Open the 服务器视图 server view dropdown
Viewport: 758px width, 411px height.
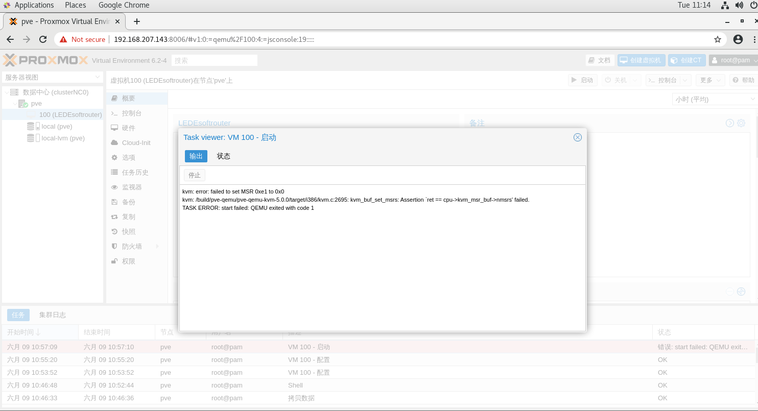(x=51, y=76)
